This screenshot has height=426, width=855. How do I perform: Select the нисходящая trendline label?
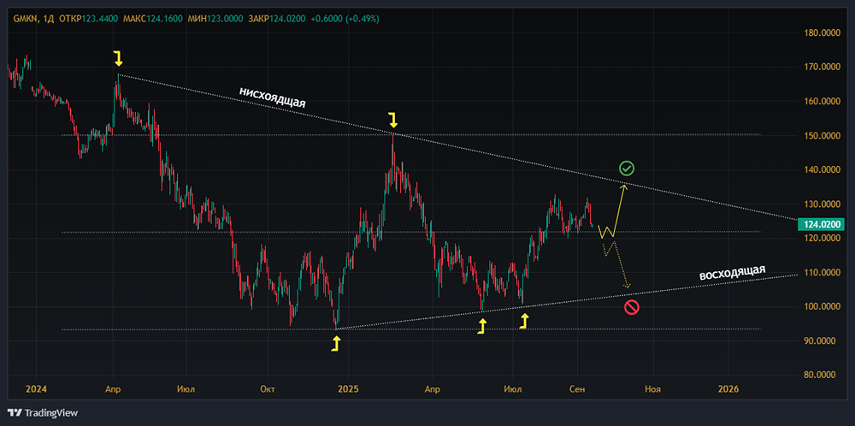click(273, 98)
